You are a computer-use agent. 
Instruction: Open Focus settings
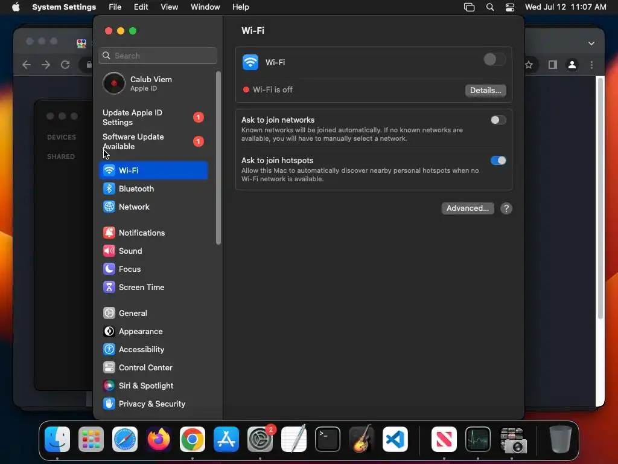[154, 269]
